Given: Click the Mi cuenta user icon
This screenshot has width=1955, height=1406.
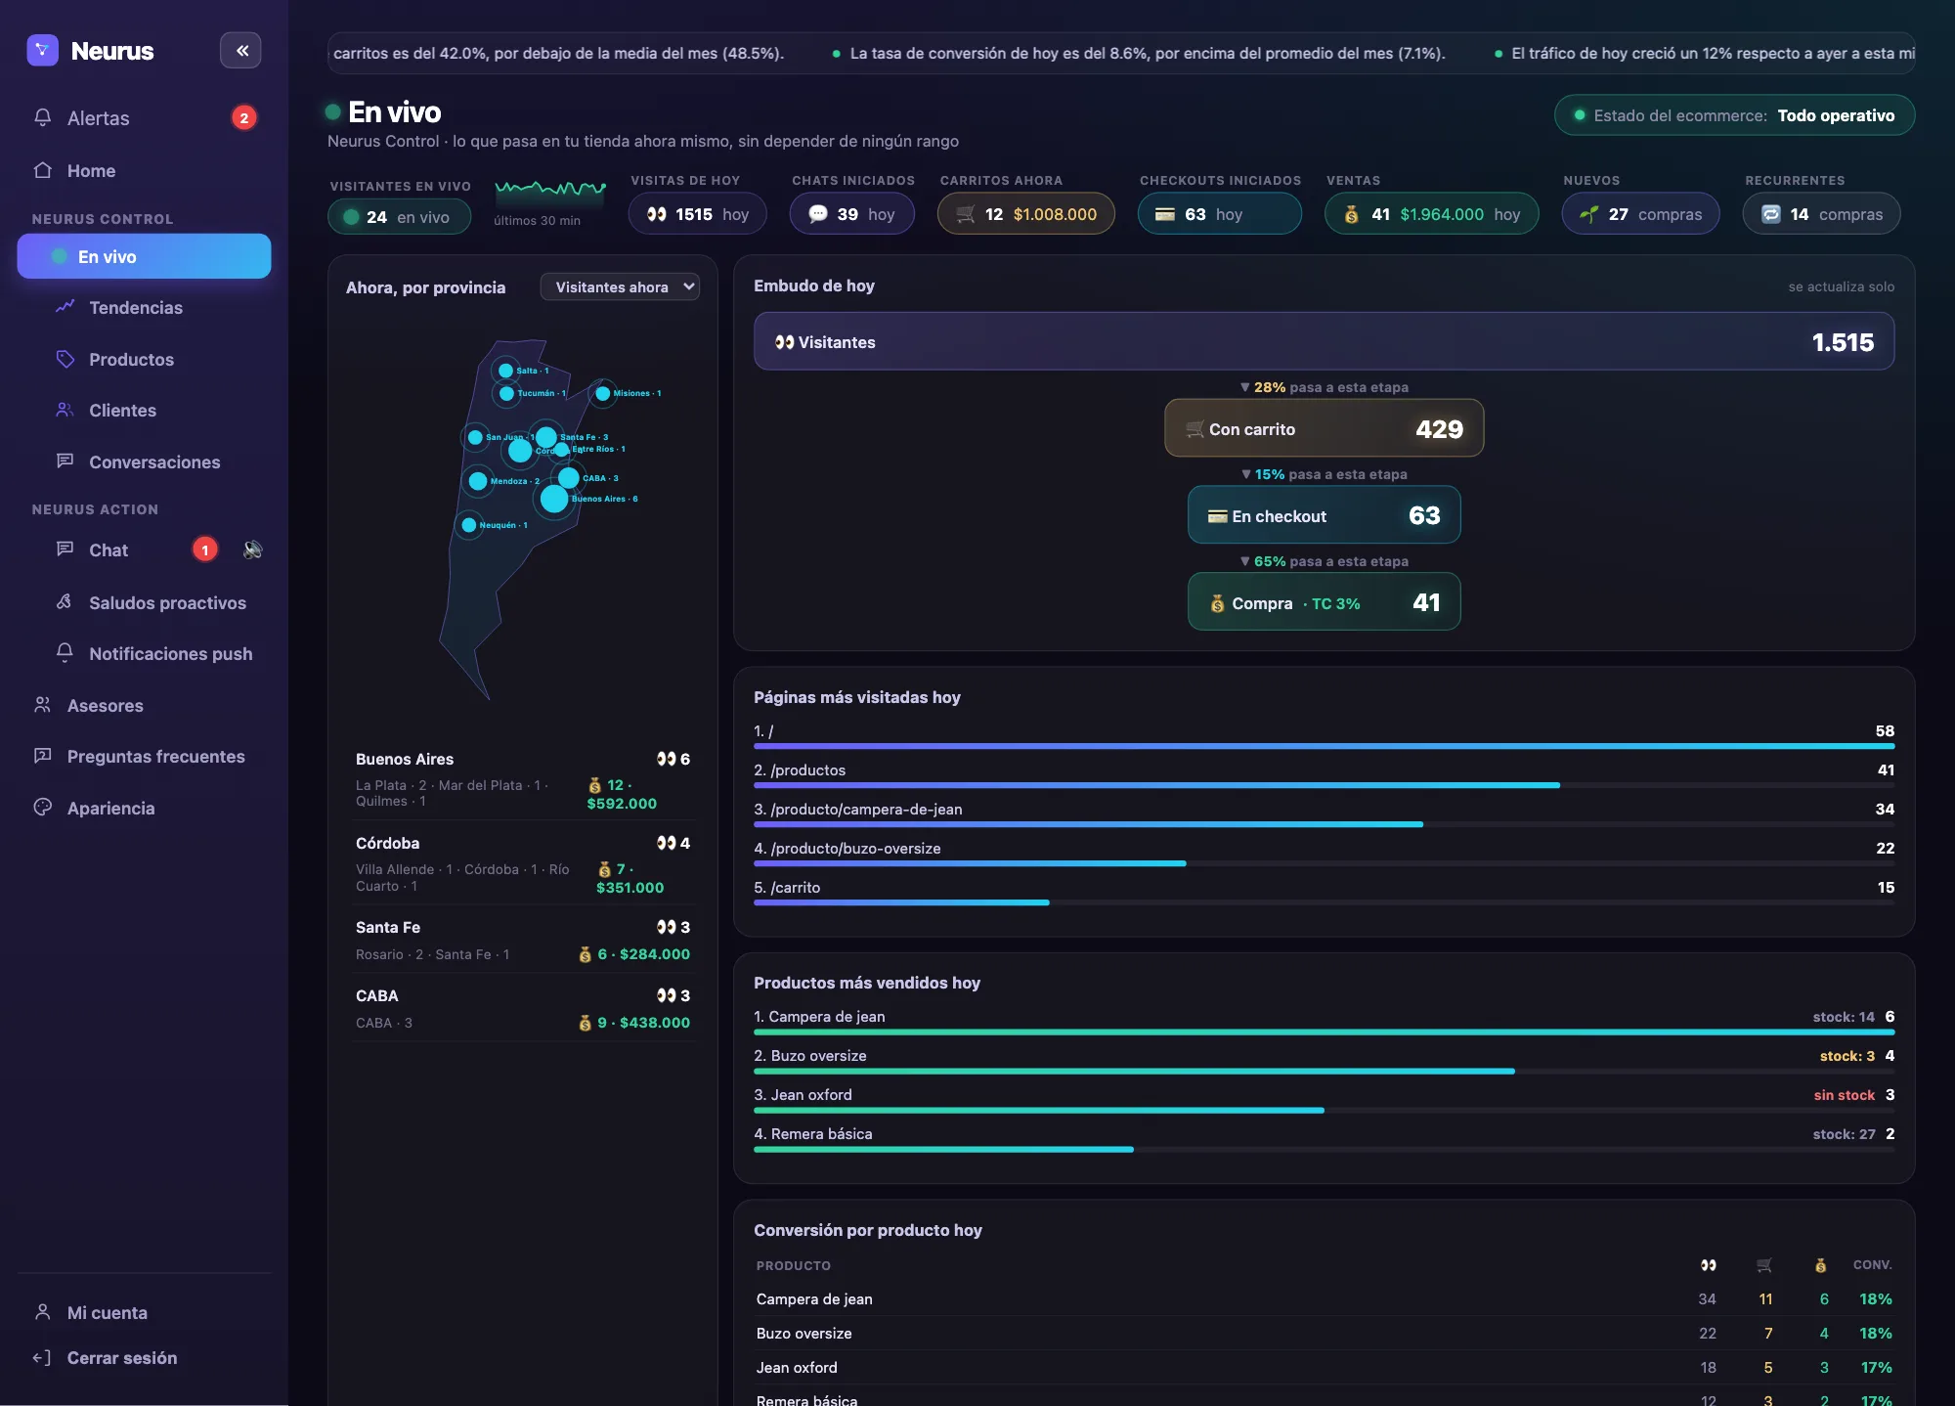Looking at the screenshot, I should point(43,1312).
